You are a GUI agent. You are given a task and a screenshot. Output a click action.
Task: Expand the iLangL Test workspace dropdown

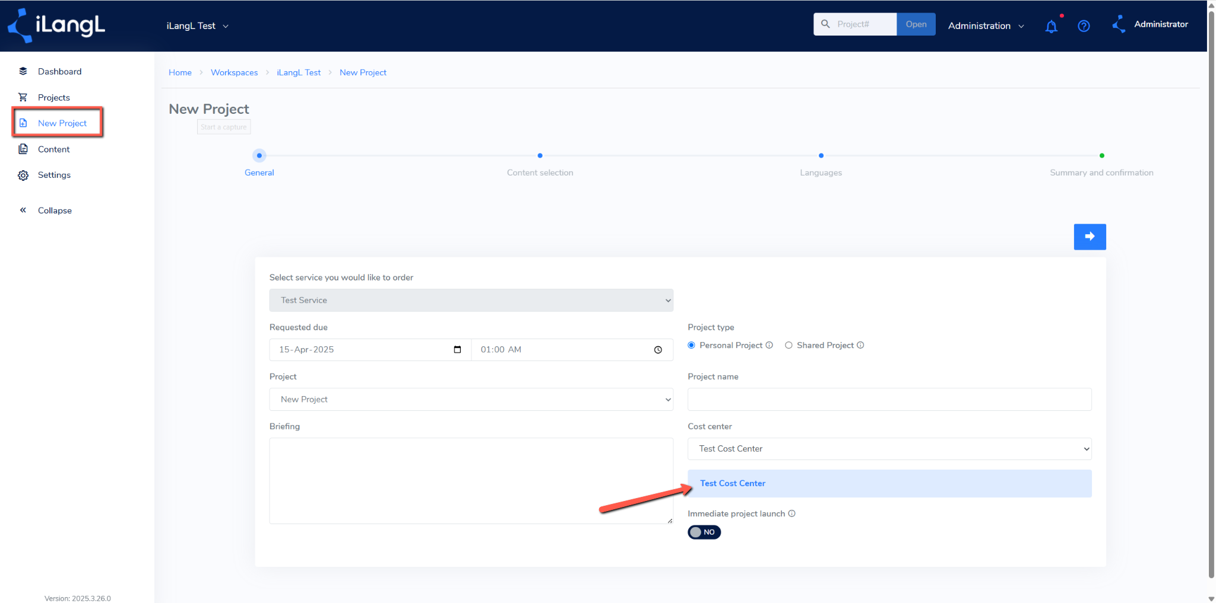click(197, 26)
